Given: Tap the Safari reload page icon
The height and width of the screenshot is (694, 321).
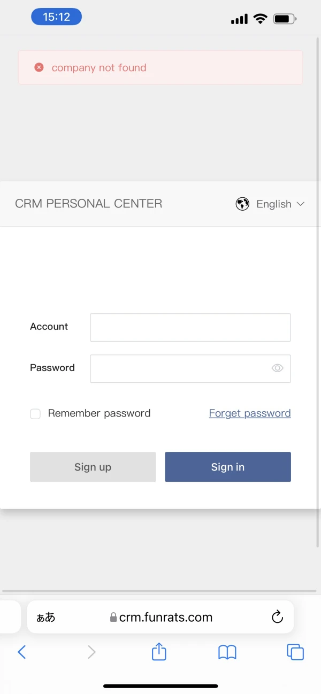Looking at the screenshot, I should [277, 617].
